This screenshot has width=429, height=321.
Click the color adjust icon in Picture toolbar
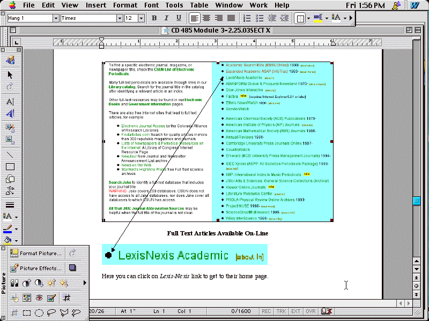(14, 283)
